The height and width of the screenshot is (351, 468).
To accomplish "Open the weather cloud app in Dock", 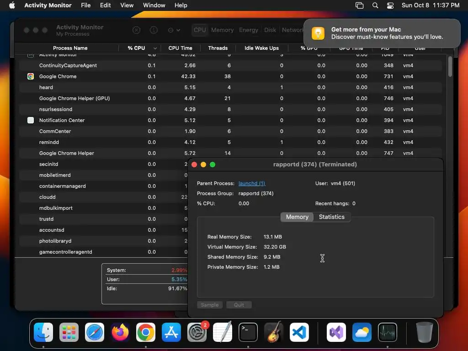I will pyautogui.click(x=362, y=332).
